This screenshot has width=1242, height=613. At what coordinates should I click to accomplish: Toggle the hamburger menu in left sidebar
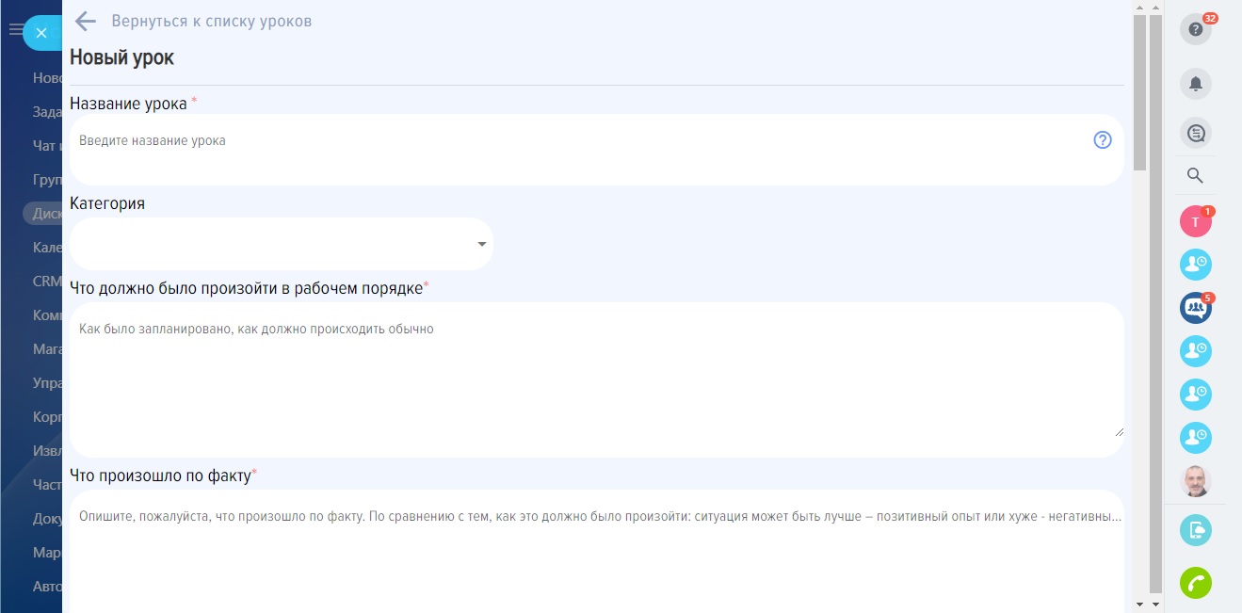(x=15, y=30)
